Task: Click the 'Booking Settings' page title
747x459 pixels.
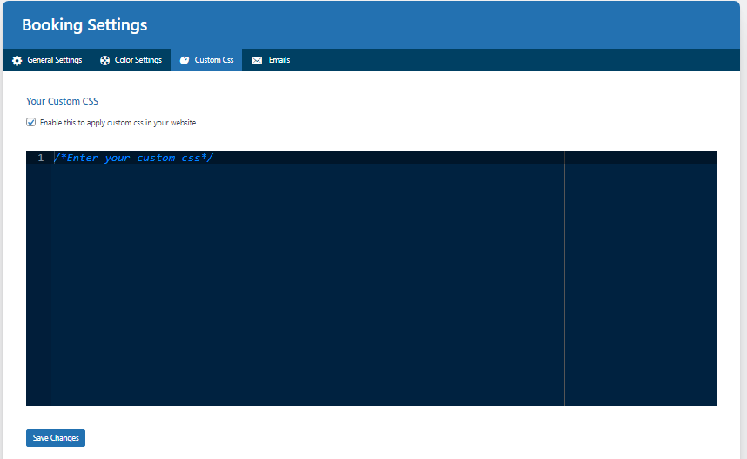Action: pos(84,24)
